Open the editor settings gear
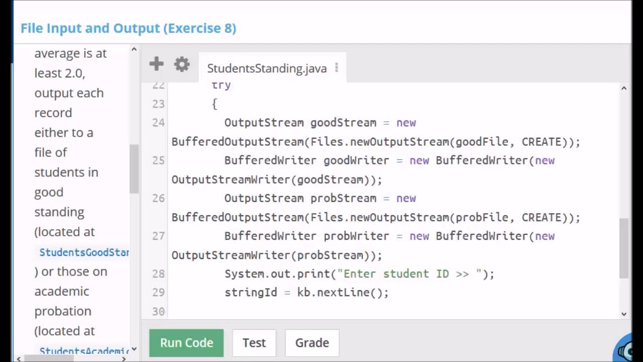The image size is (643, 362). pyautogui.click(x=182, y=64)
